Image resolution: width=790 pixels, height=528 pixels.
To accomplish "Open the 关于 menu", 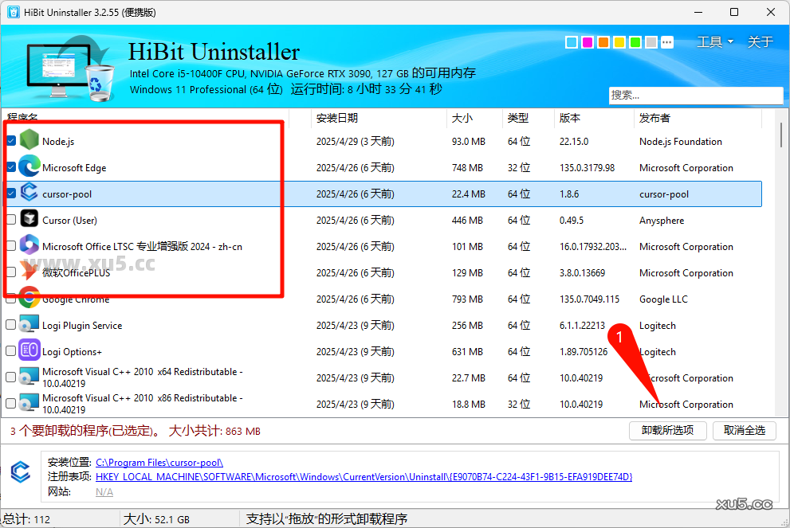I will (x=759, y=41).
